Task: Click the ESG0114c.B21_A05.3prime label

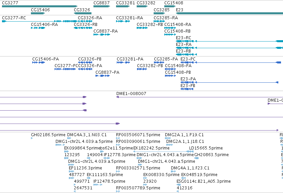Action: point(204,181)
